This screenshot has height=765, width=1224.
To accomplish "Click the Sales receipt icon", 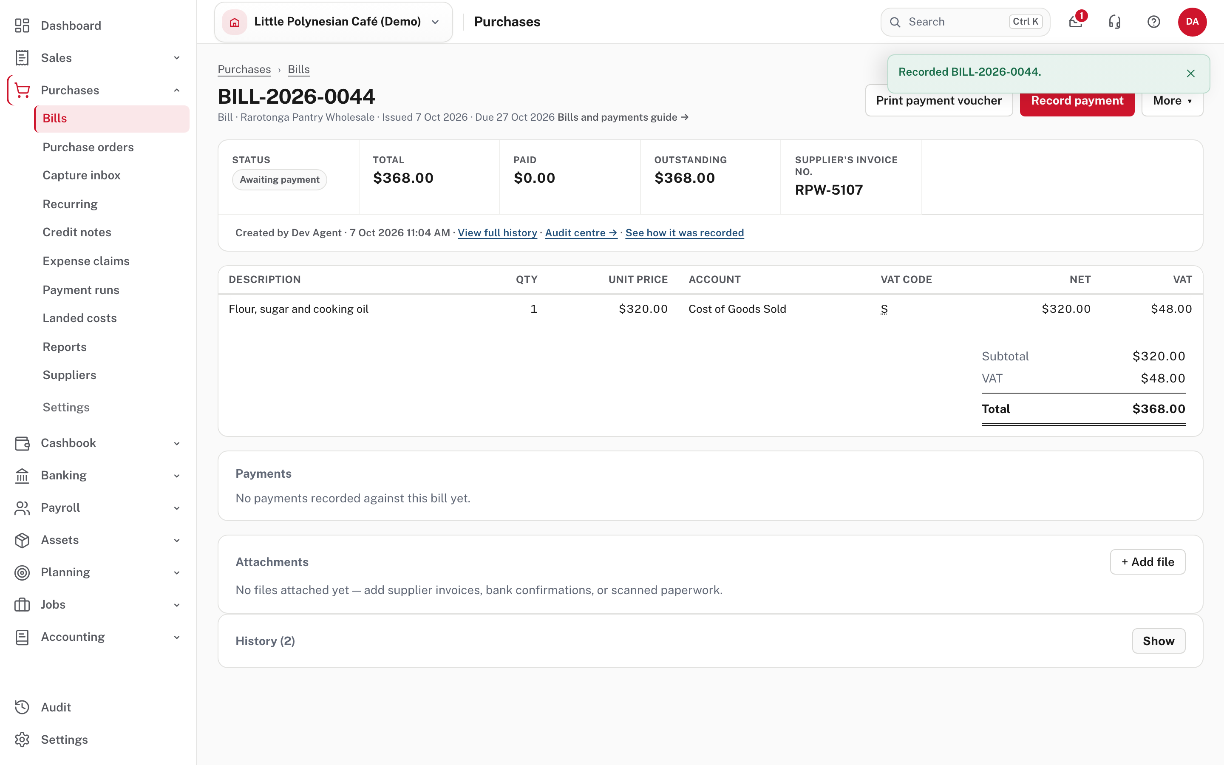I will point(22,58).
